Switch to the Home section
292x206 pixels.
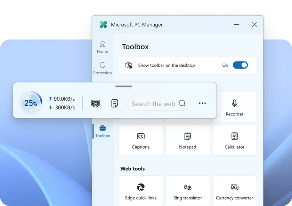103,47
